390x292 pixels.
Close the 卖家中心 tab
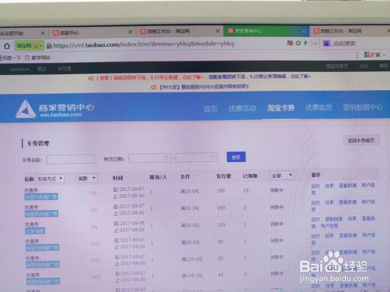(x=130, y=32)
